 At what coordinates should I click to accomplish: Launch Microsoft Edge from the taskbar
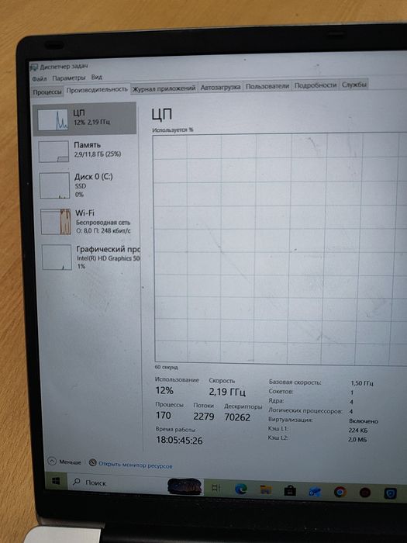click(241, 489)
